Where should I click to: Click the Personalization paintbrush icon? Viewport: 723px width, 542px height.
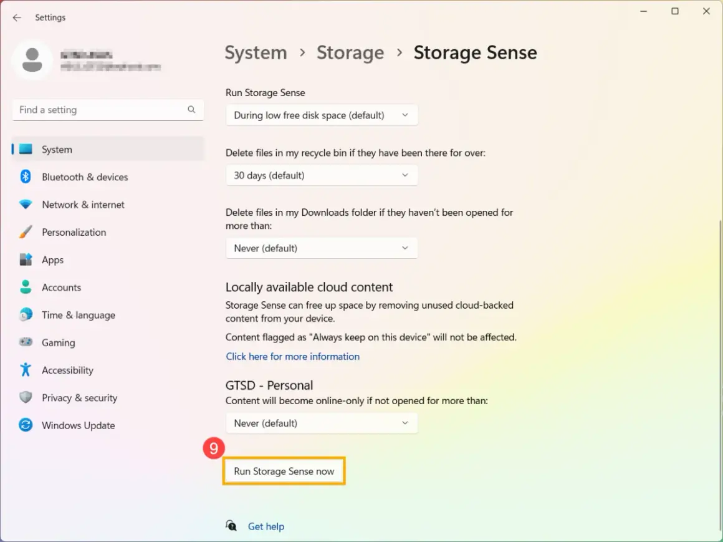[x=26, y=231]
